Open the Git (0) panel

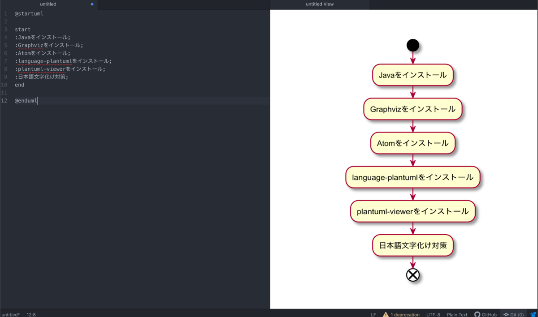click(x=513, y=314)
